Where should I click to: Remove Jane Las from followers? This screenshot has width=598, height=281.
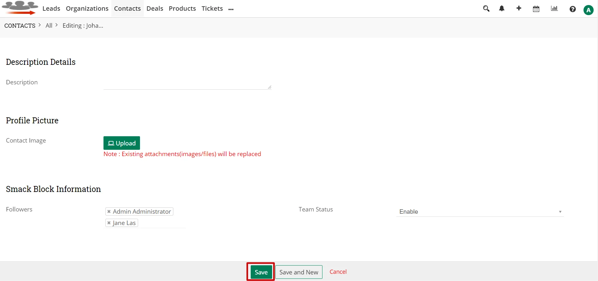[x=109, y=223]
